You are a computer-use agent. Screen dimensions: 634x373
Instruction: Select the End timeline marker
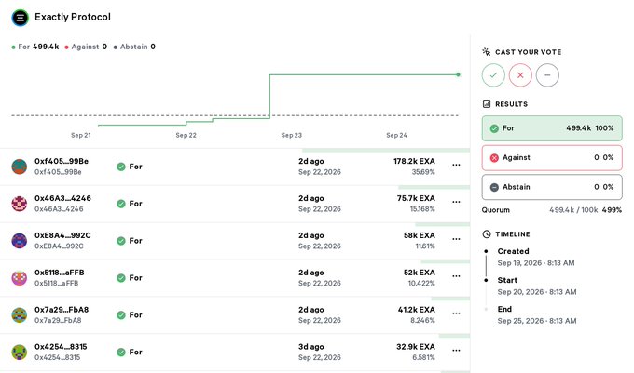486,310
